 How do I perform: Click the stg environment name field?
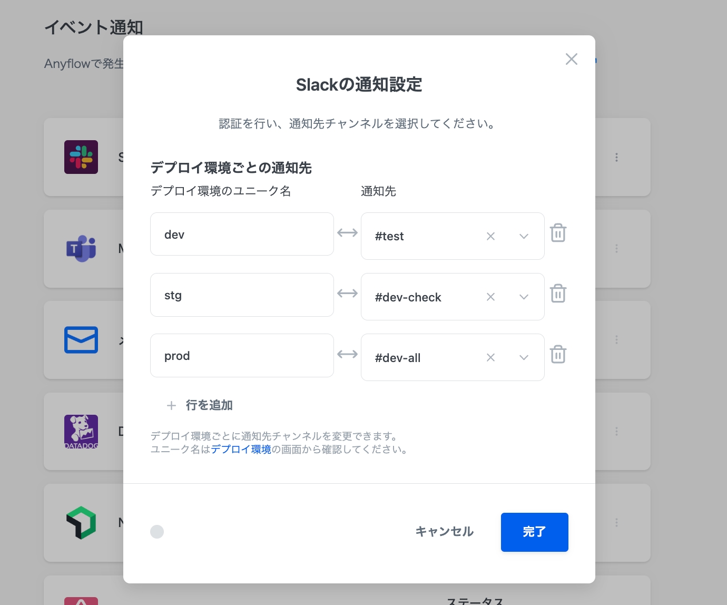242,295
